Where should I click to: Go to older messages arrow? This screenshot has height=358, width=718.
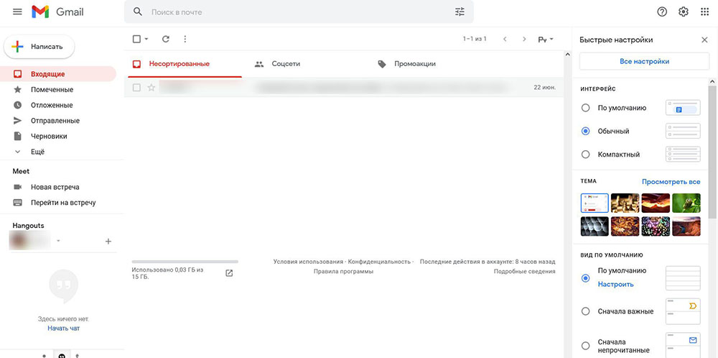(x=524, y=40)
